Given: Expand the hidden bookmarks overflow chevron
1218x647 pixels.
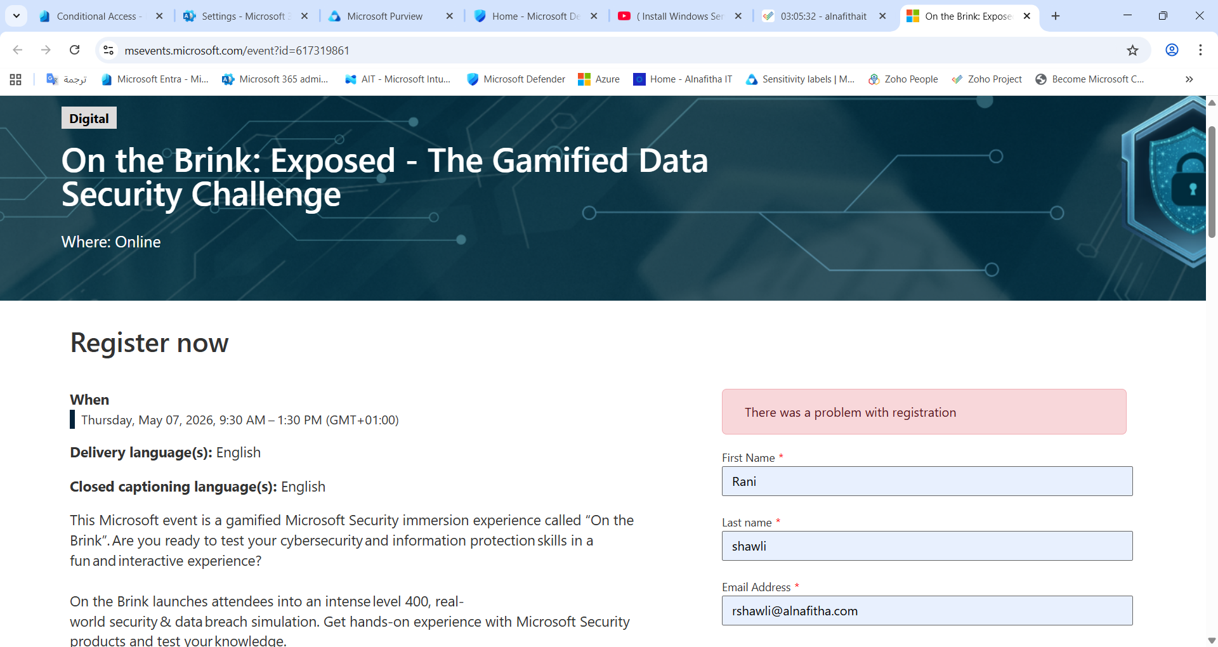Looking at the screenshot, I should pyautogui.click(x=1189, y=79).
